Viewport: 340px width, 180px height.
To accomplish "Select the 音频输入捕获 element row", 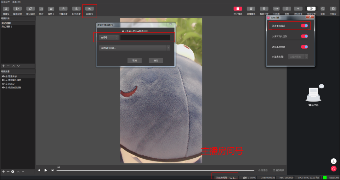I will tap(18, 80).
